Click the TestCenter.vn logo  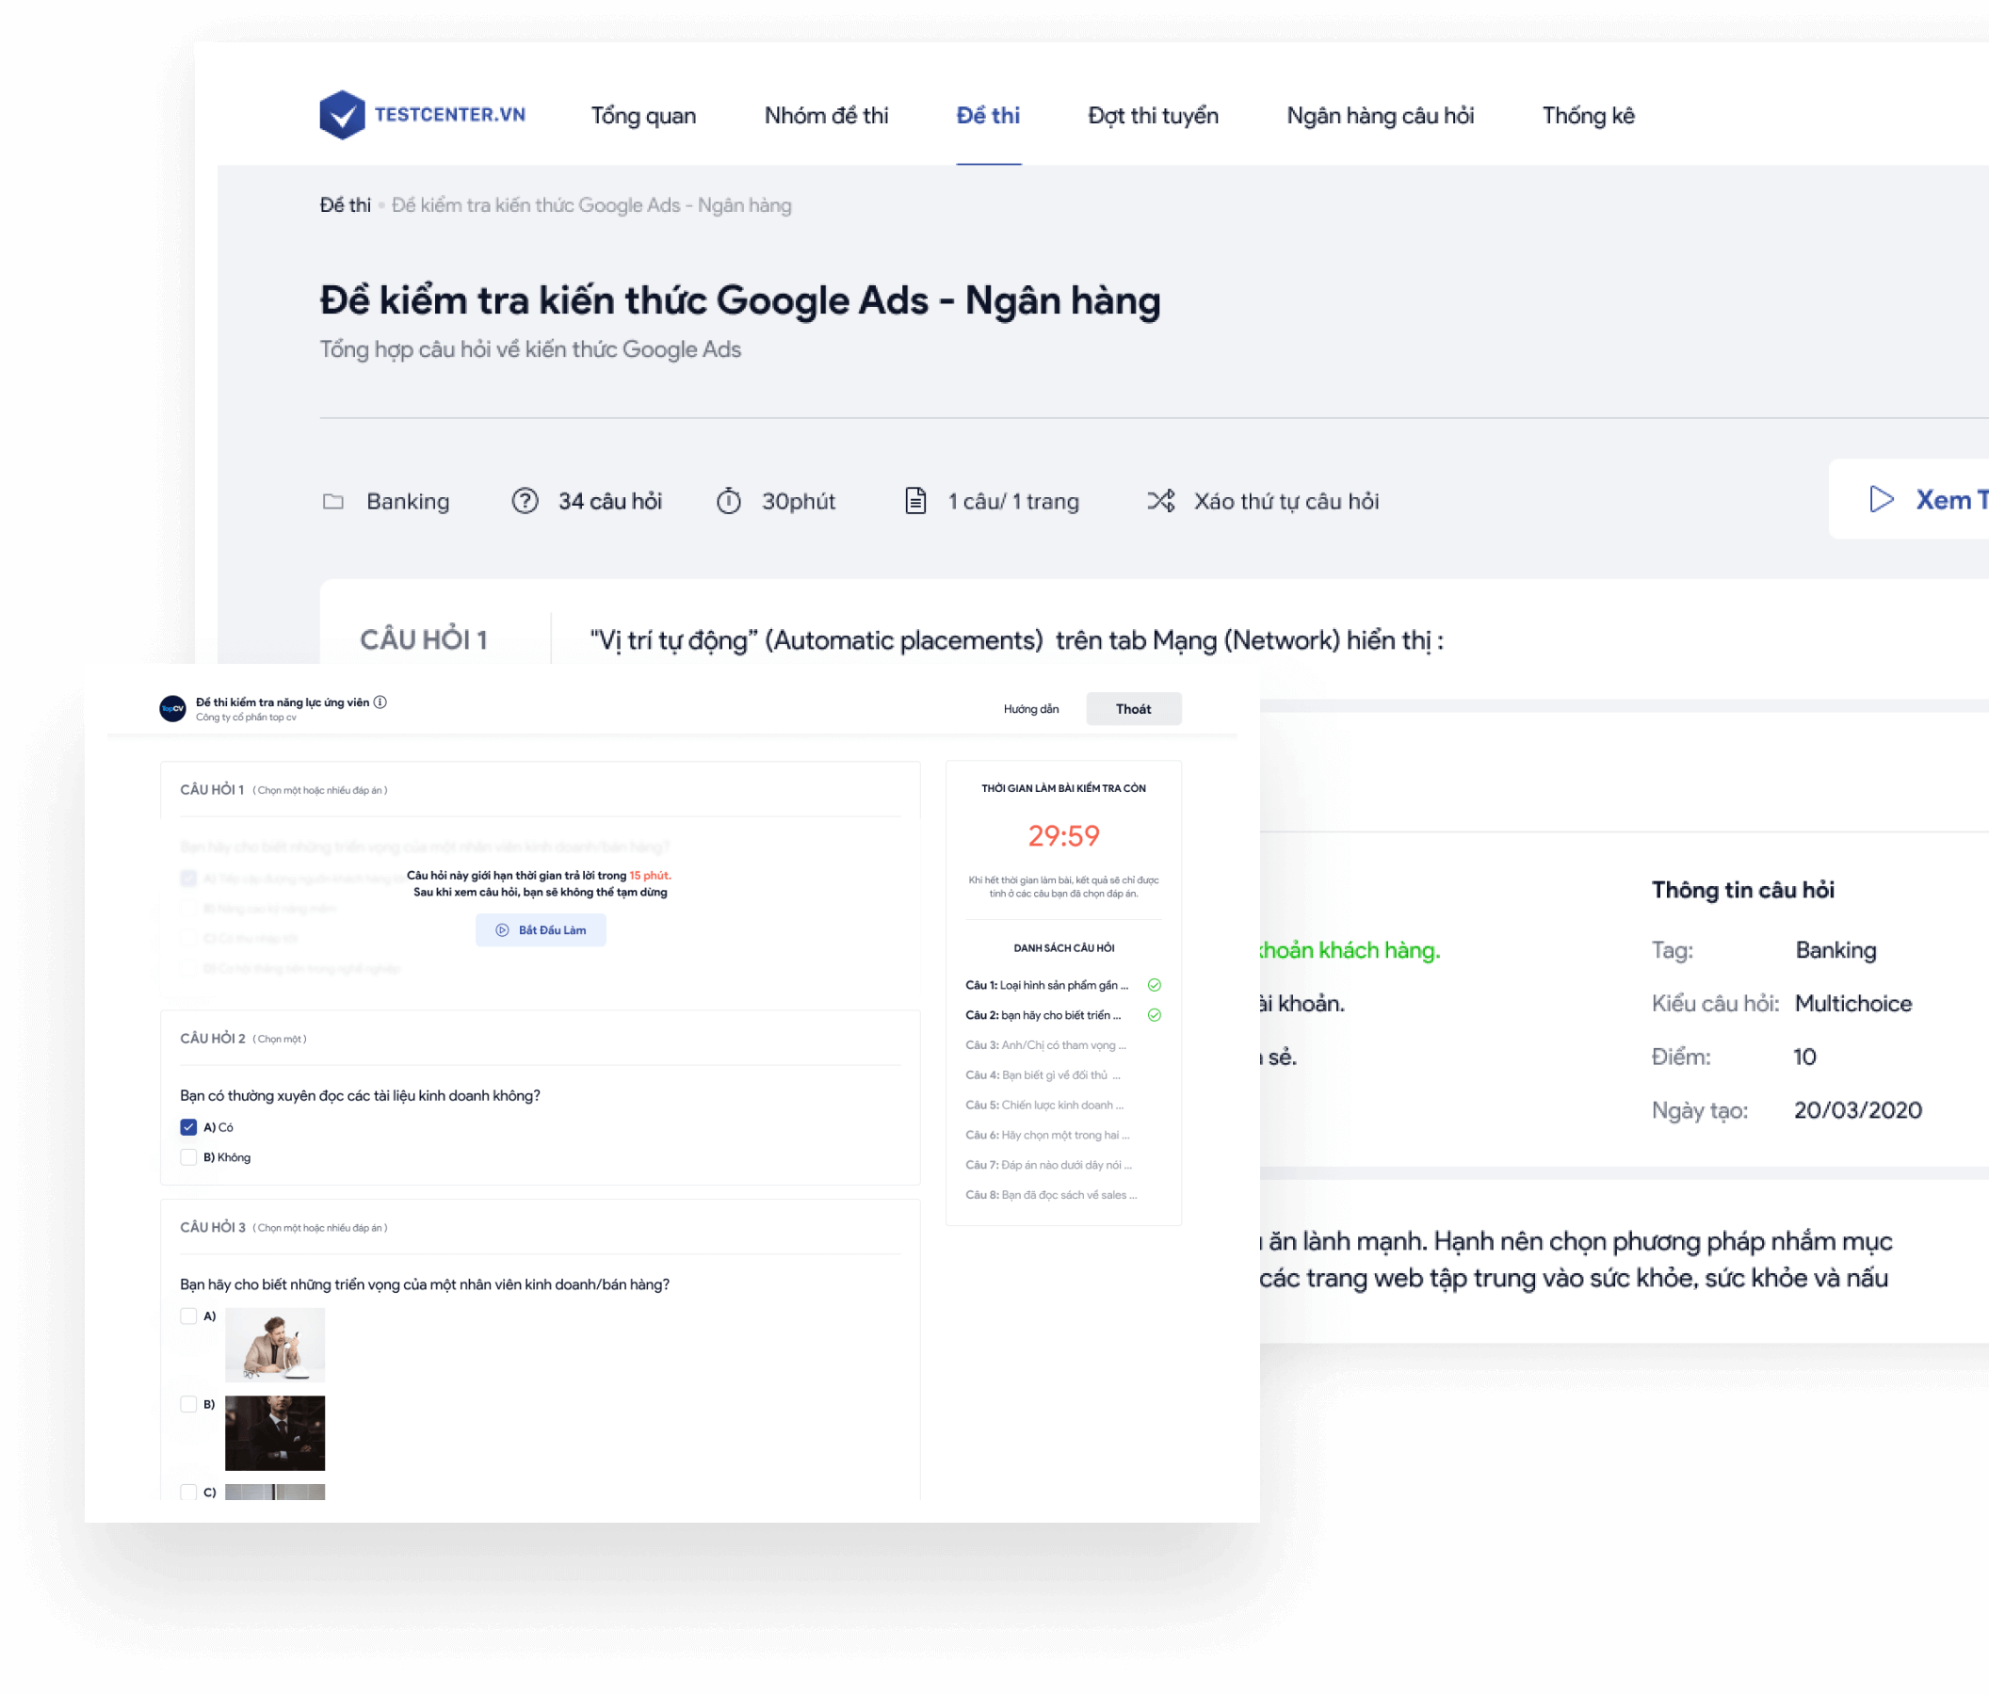(422, 115)
